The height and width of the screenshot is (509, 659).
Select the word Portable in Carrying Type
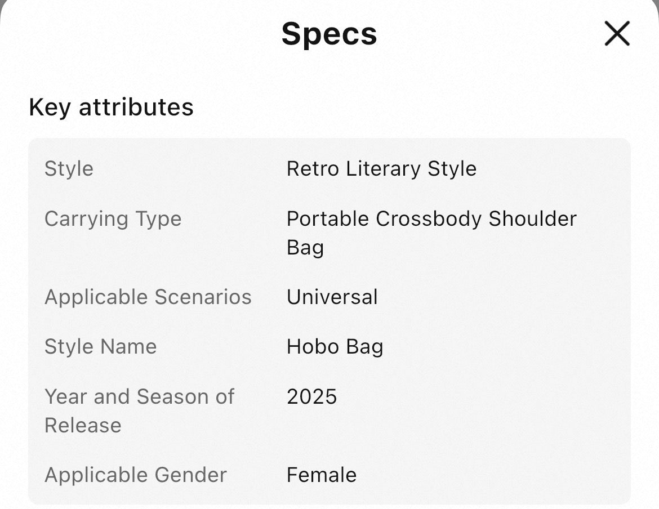pyautogui.click(x=328, y=218)
